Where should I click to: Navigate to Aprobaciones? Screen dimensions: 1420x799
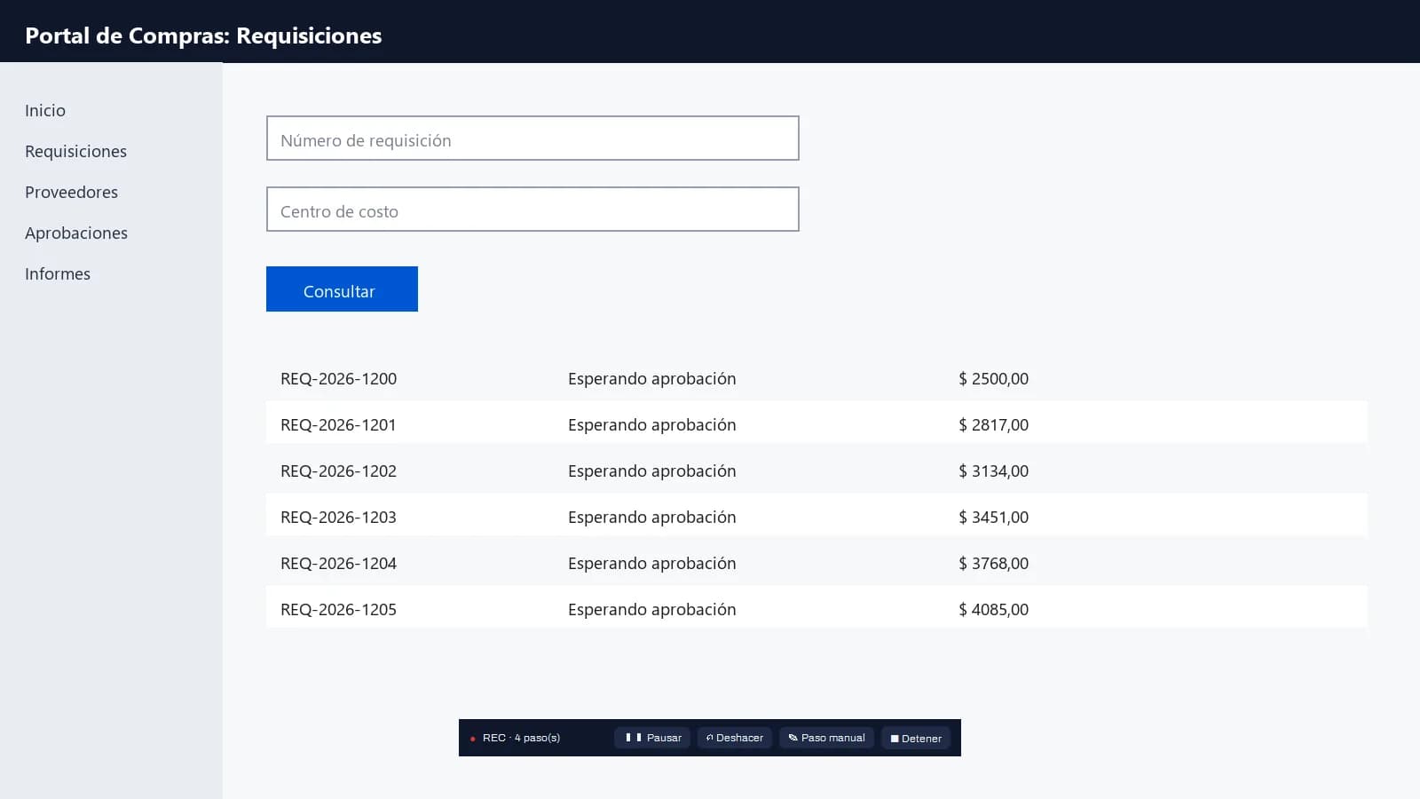(76, 233)
